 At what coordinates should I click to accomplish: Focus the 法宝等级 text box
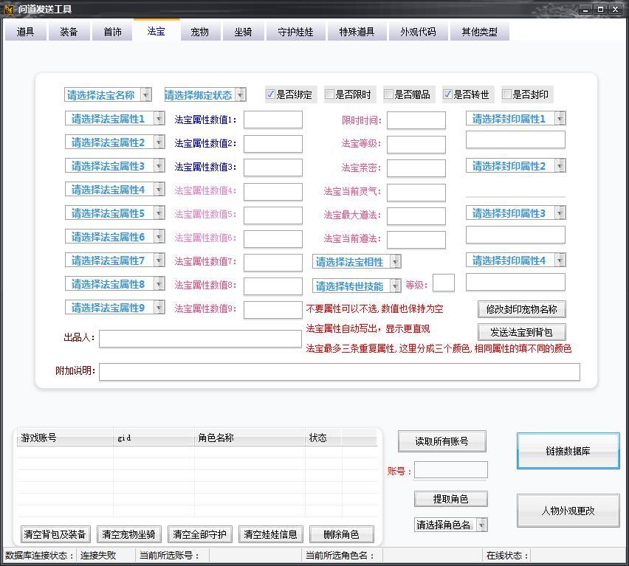tap(416, 145)
